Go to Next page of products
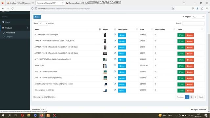The width and height of the screenshot is (210, 118). 201,97
